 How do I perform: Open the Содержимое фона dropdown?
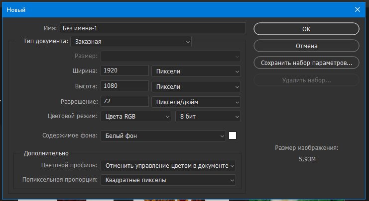tap(163, 136)
